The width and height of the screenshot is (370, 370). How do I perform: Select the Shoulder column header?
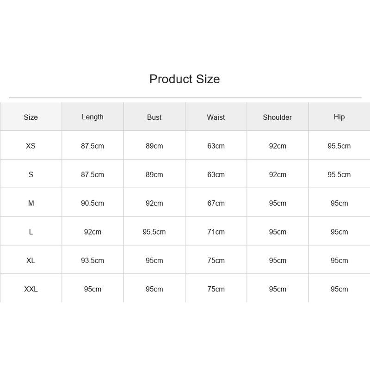(x=277, y=117)
